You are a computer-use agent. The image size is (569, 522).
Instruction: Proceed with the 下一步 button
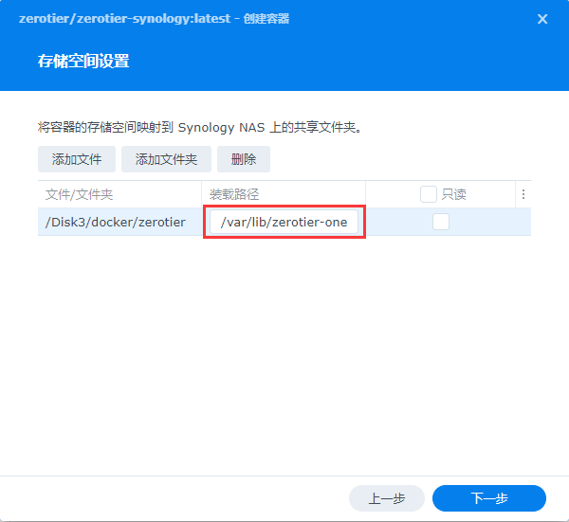coord(488,498)
